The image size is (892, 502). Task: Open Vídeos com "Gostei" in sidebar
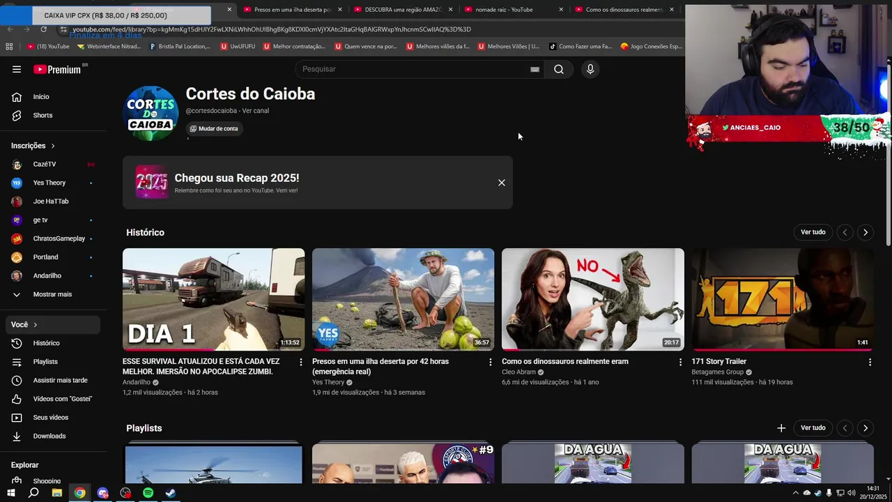pyautogui.click(x=63, y=399)
